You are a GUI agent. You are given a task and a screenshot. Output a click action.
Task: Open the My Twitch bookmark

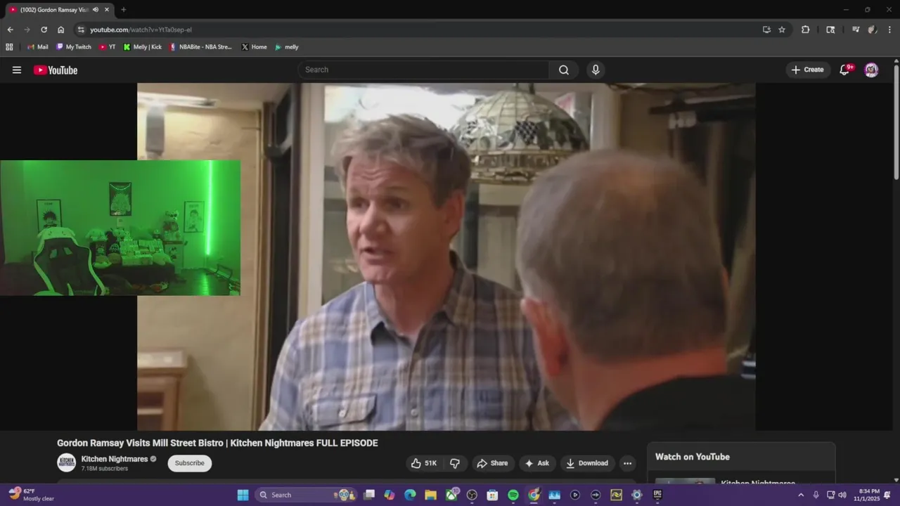pos(74,47)
